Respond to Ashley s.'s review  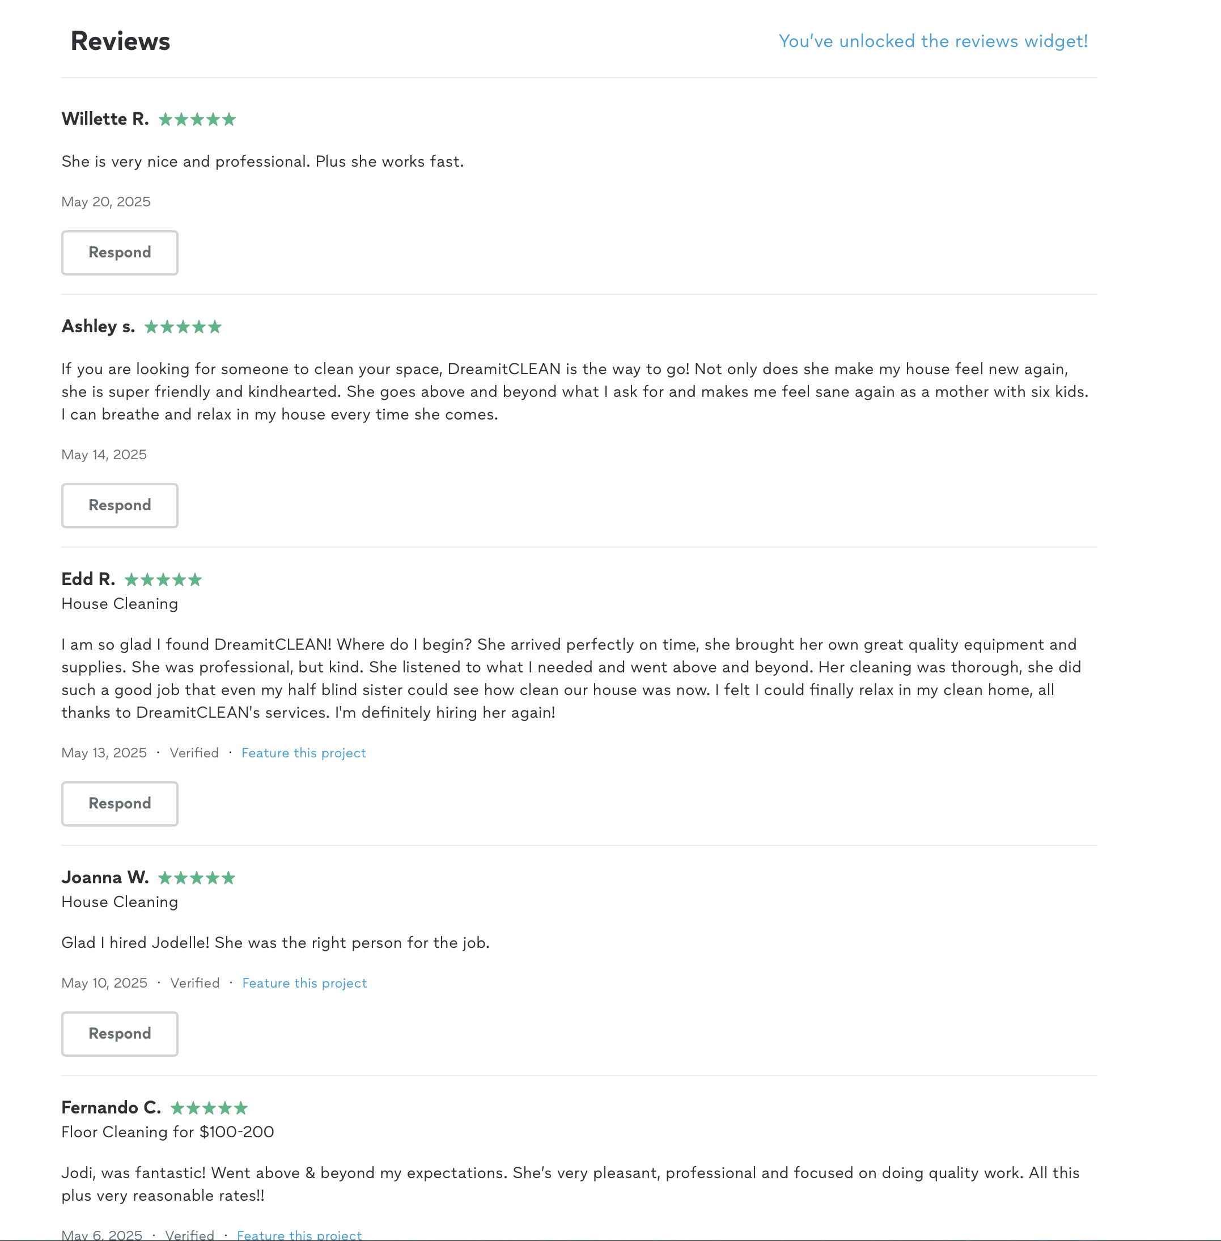120,505
